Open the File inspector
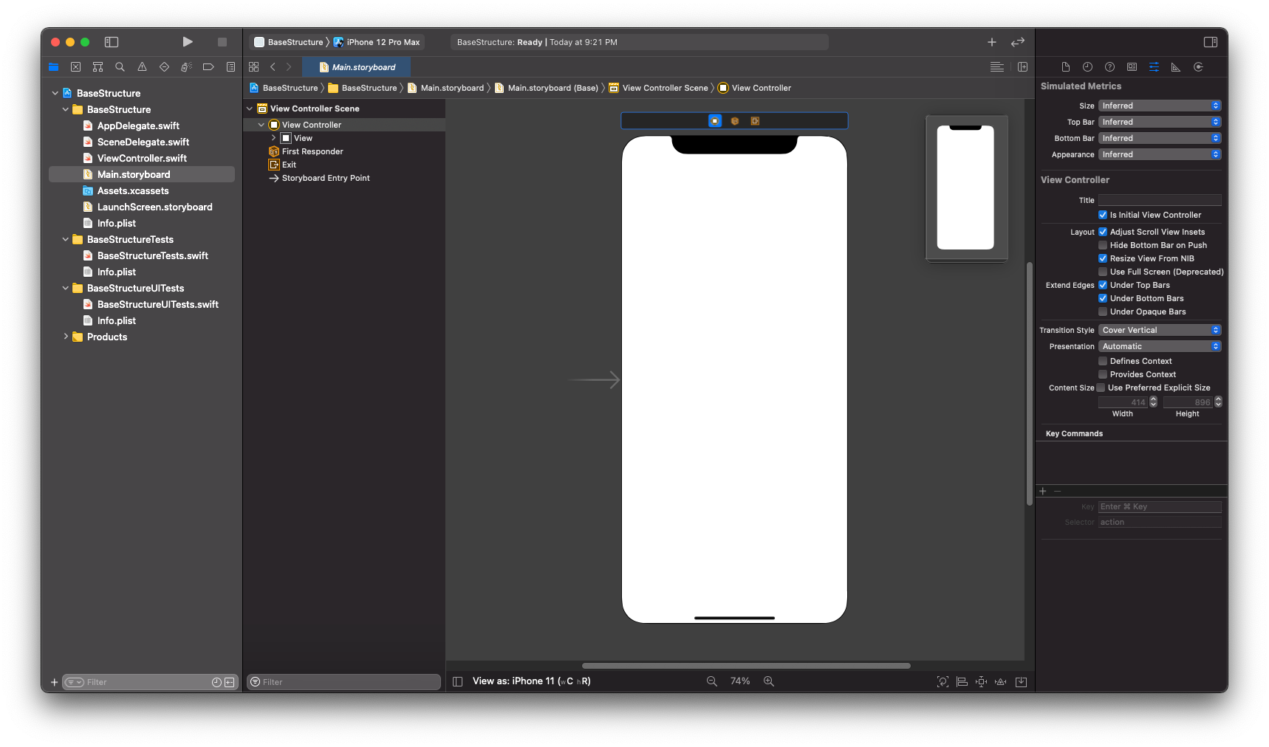Viewport: 1269px width, 747px height. tap(1065, 67)
